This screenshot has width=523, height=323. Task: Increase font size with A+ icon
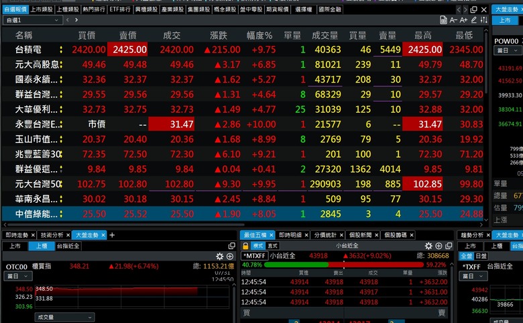point(463,20)
